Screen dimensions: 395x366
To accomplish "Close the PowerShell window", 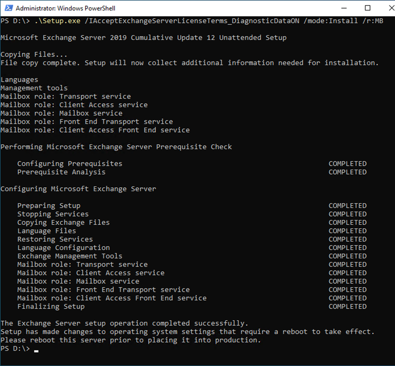I will point(391,8).
